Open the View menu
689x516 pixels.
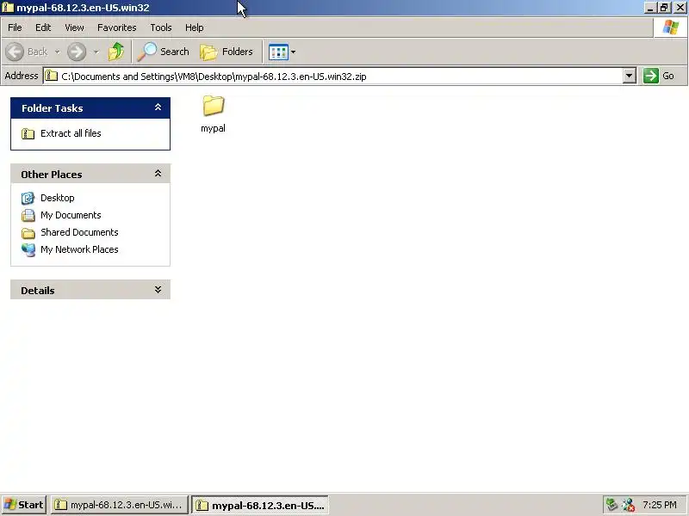point(74,28)
